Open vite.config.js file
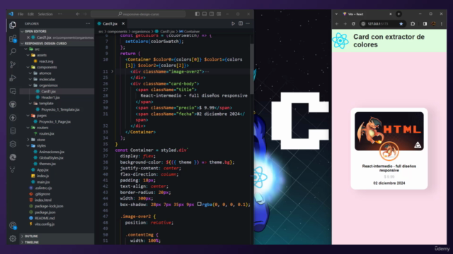Screen dimensions: 453x254 [45, 224]
